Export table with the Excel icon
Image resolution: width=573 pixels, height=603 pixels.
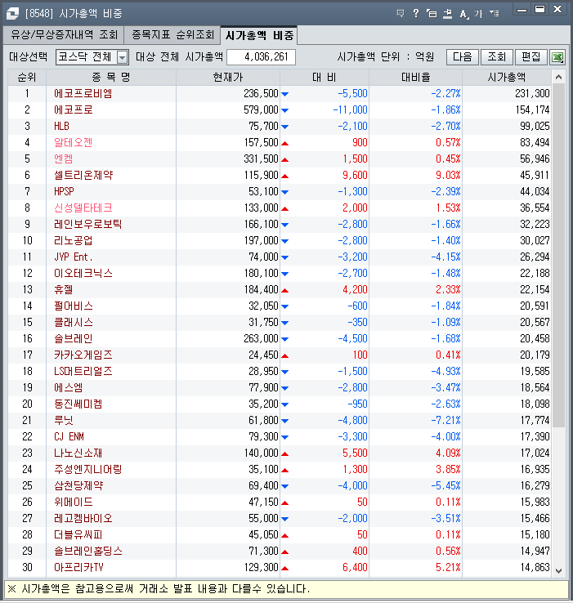point(557,57)
